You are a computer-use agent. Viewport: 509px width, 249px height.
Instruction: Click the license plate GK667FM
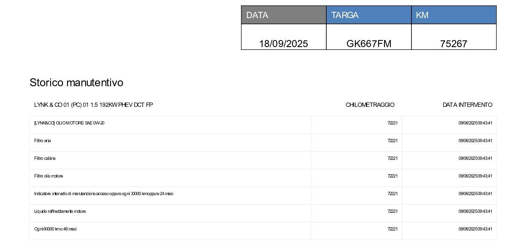tap(368, 44)
